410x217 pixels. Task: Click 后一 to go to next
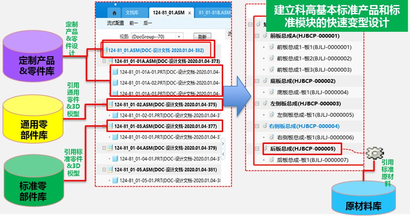(x=148, y=23)
